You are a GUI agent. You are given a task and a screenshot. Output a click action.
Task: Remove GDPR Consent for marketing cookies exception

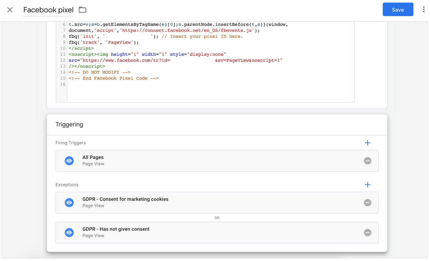(x=367, y=203)
